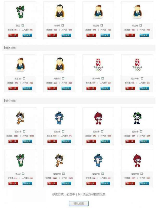Tick the checkbox next to 刘老师2
The height and width of the screenshot is (208, 156).
[63, 78]
